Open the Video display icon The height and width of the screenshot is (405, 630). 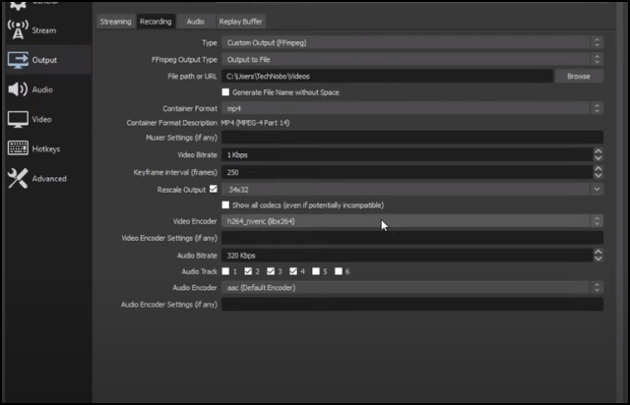18,119
